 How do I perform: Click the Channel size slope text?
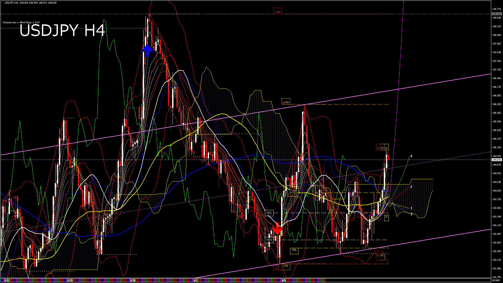[21, 23]
